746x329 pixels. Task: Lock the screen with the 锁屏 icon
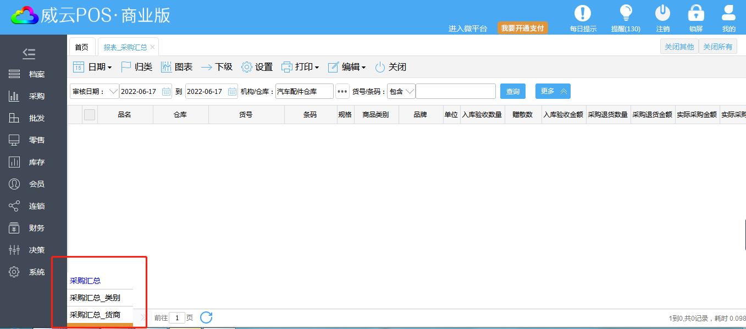696,14
